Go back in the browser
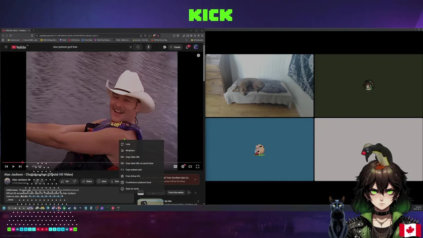 click(3, 35)
